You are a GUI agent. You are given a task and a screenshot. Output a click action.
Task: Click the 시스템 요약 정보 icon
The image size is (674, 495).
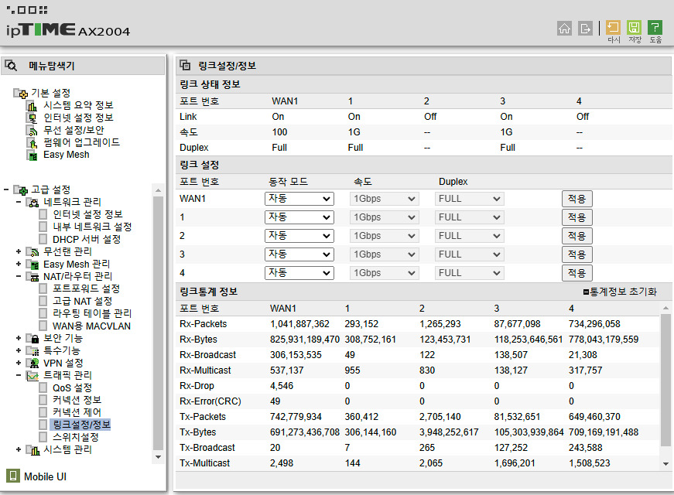point(32,106)
